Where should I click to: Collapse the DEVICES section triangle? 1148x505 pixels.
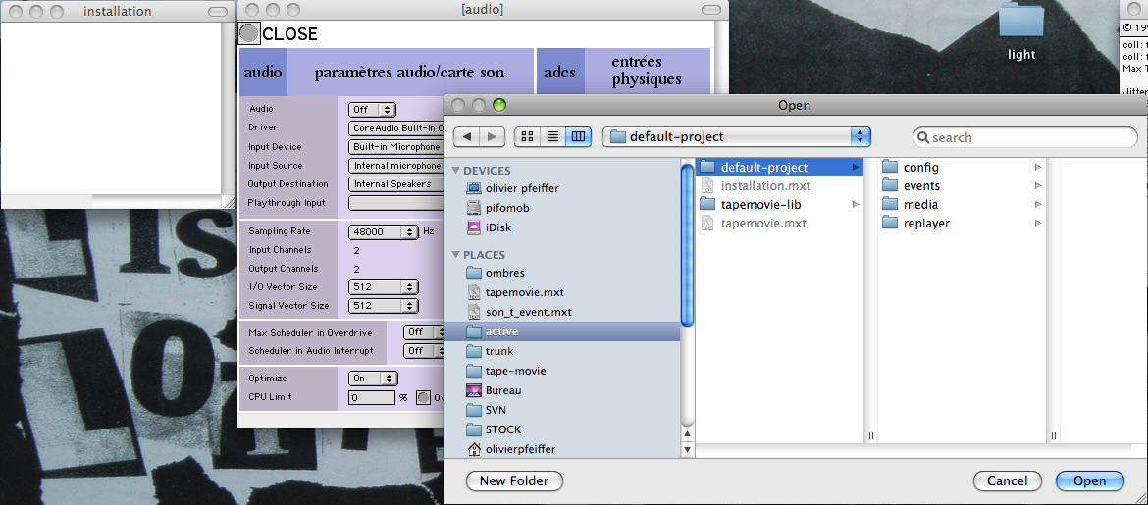tap(455, 171)
